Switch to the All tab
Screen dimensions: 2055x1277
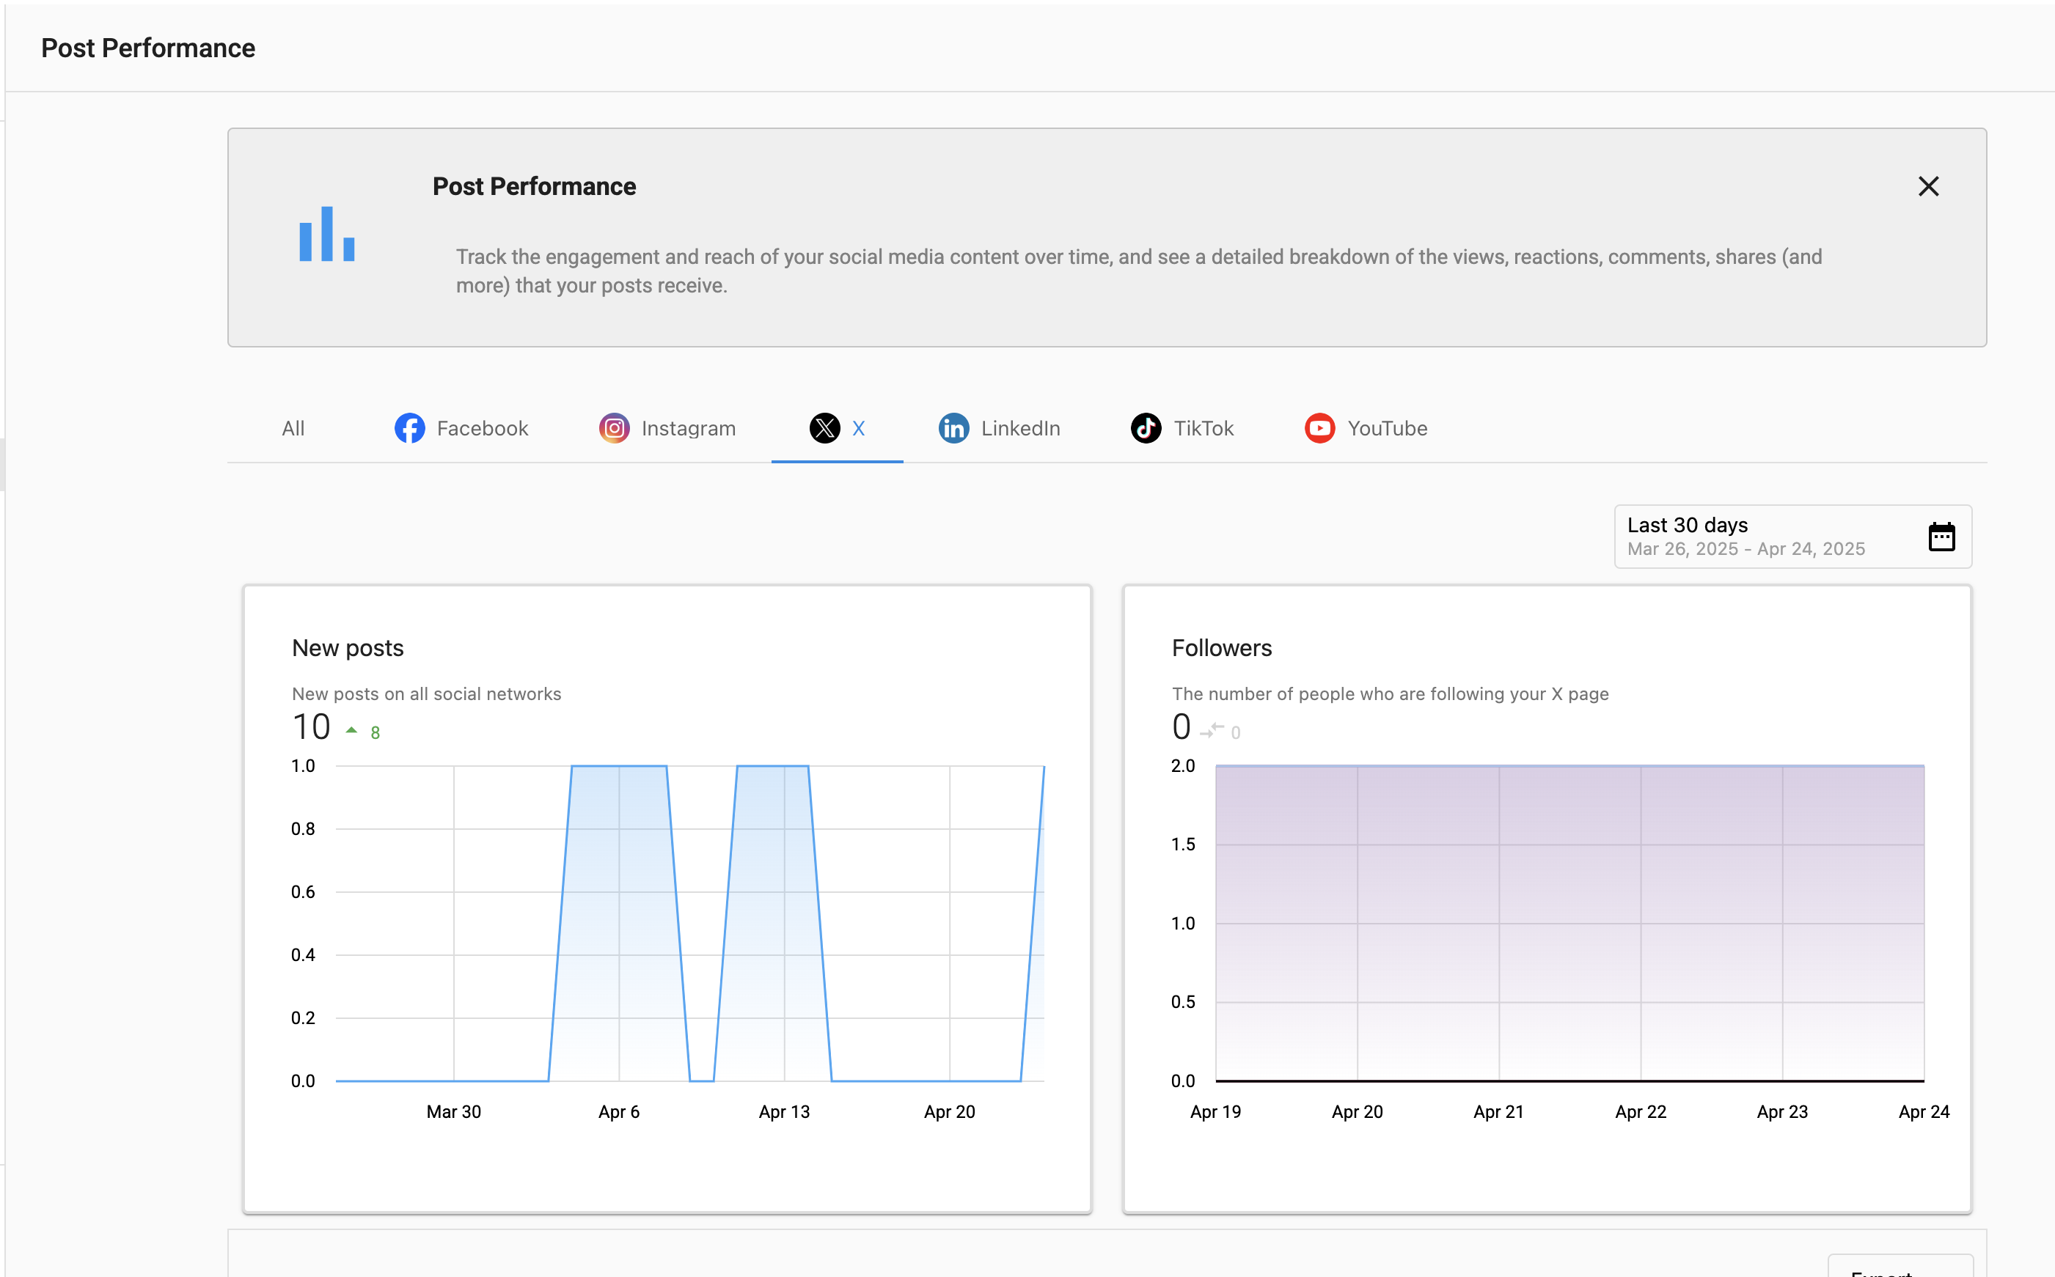pyautogui.click(x=293, y=428)
